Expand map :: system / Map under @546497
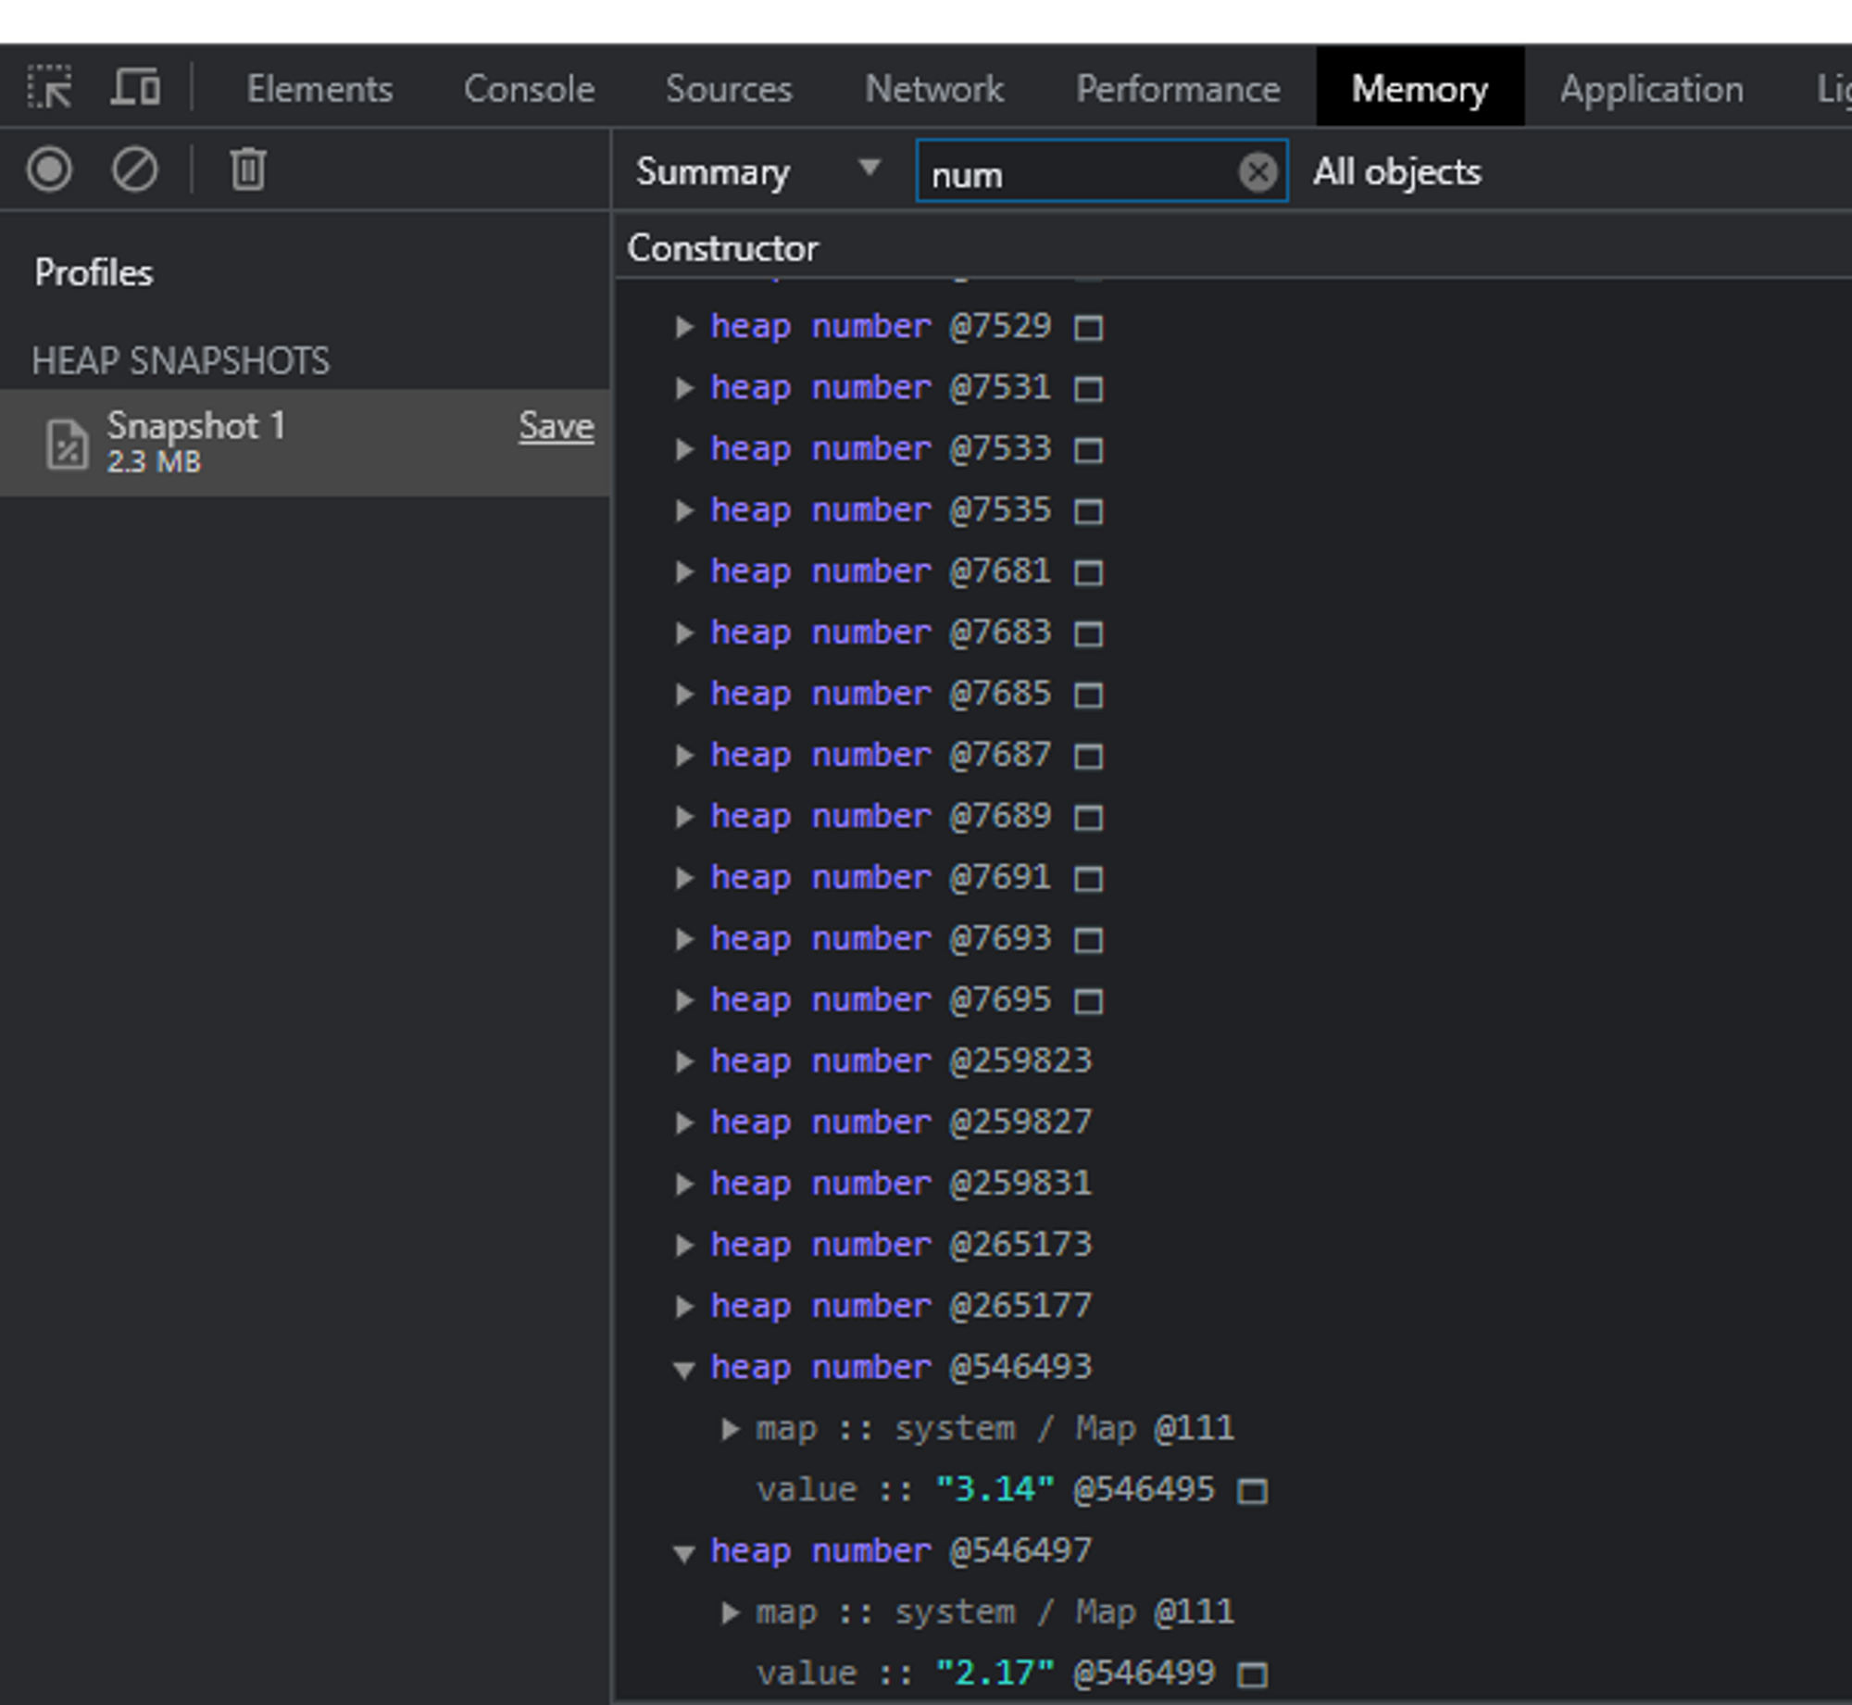The height and width of the screenshot is (1705, 1852). click(x=731, y=1612)
